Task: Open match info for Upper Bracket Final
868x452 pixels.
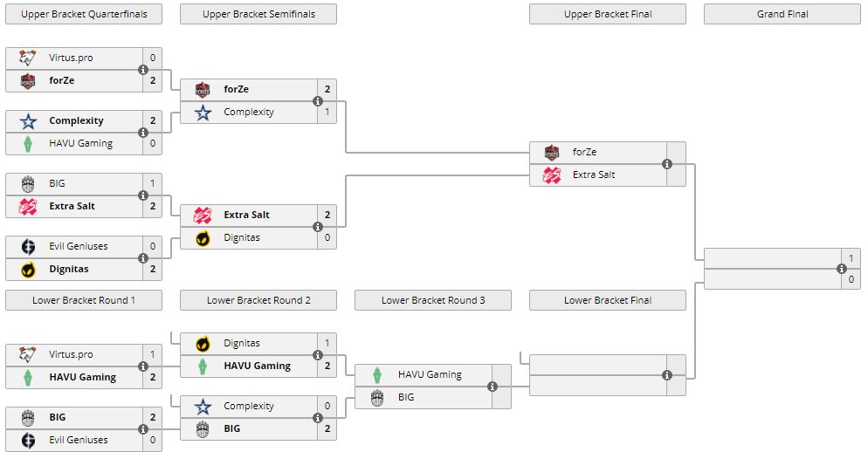Action: pyautogui.click(x=667, y=164)
